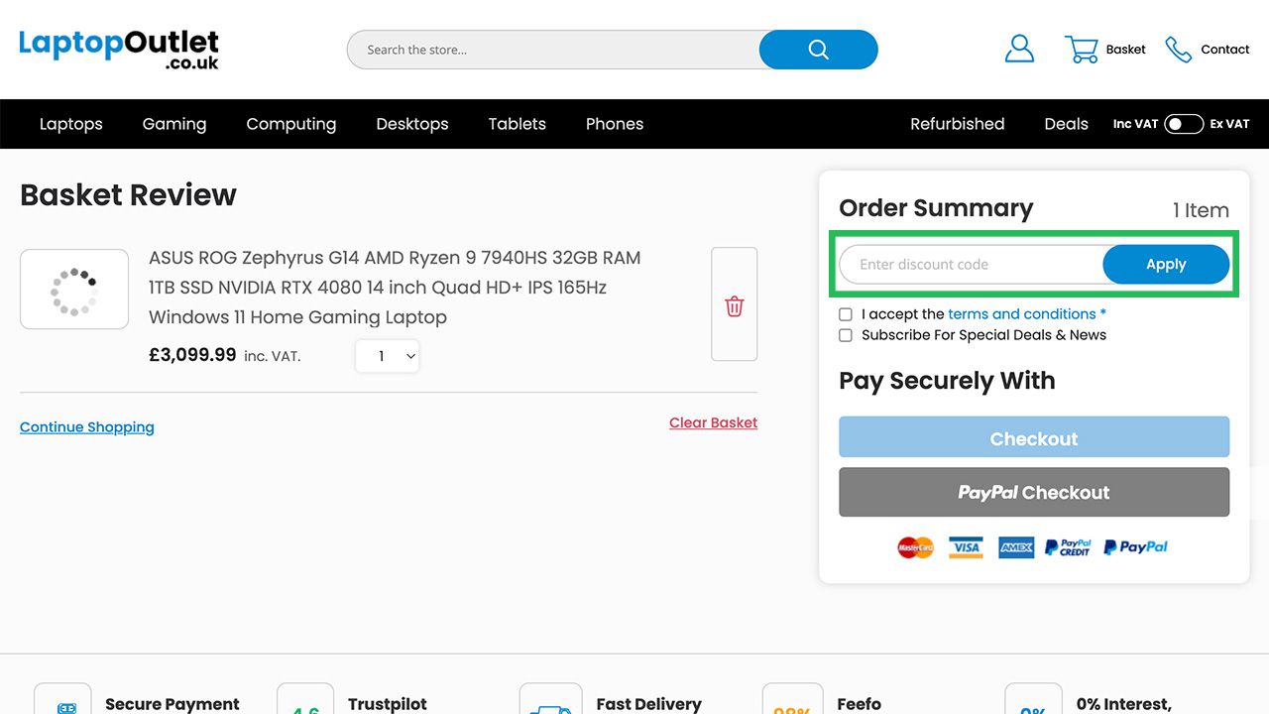The image size is (1269, 714).
Task: Click the Apply discount button
Action: (1166, 265)
